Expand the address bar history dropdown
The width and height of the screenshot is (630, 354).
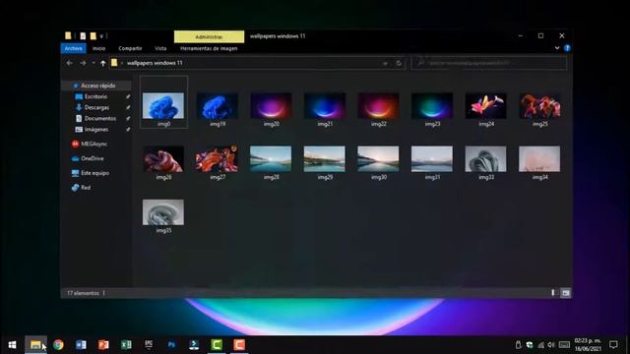coord(385,63)
